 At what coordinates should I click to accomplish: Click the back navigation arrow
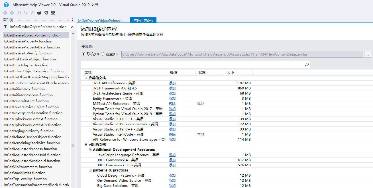coord(5,13)
